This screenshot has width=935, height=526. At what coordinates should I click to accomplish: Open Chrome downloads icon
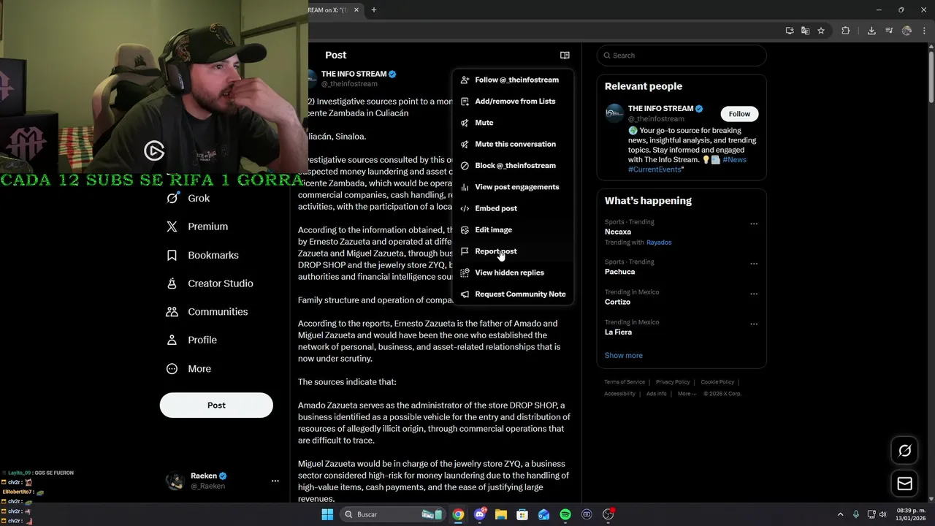[871, 31]
